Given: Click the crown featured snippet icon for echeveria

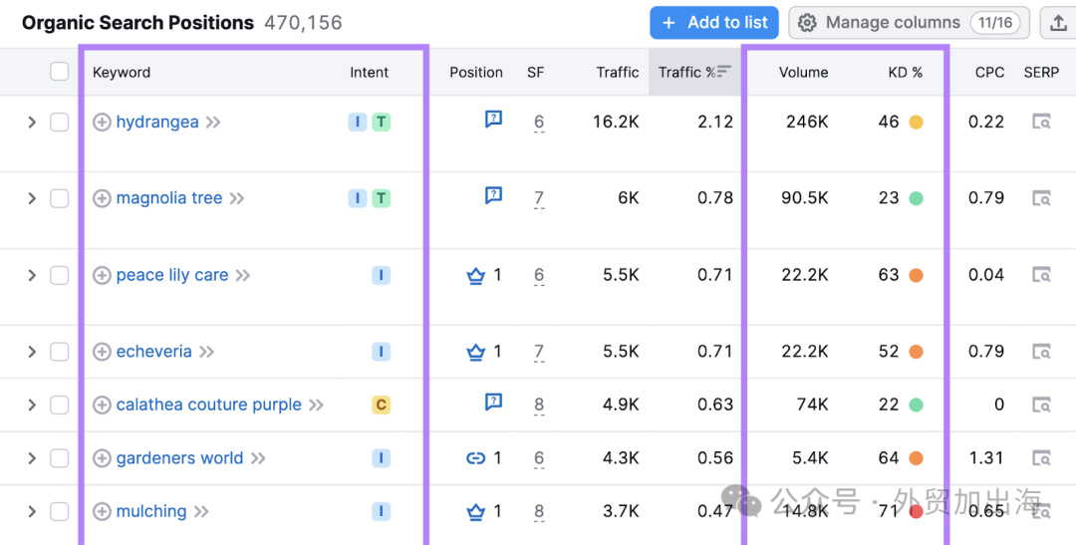Looking at the screenshot, I should (x=475, y=352).
